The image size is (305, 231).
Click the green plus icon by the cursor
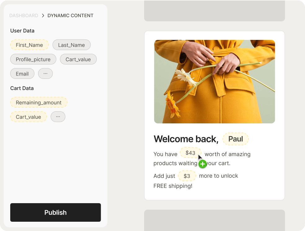click(x=202, y=164)
